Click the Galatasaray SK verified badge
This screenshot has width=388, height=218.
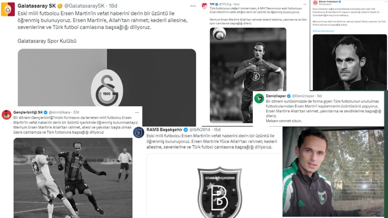[x=60, y=6]
